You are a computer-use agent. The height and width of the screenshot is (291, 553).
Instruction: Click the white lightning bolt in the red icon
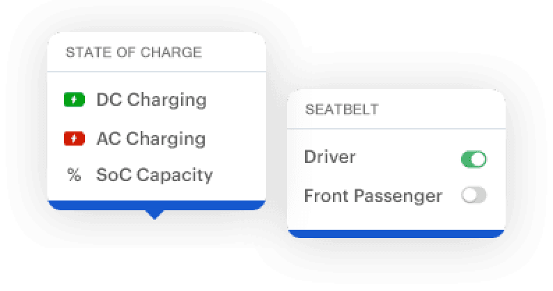tap(74, 139)
